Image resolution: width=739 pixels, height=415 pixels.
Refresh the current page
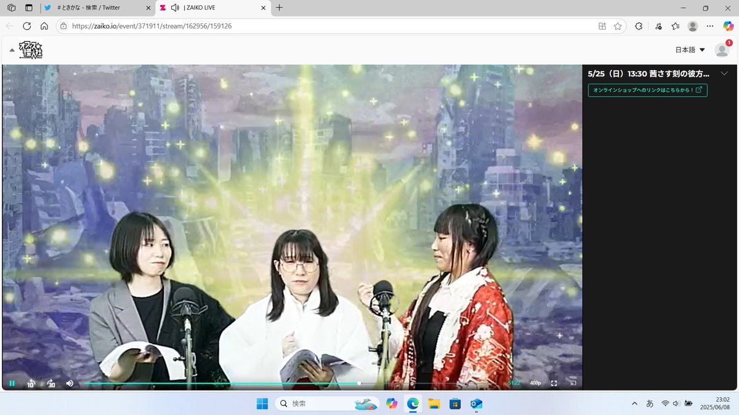26,26
